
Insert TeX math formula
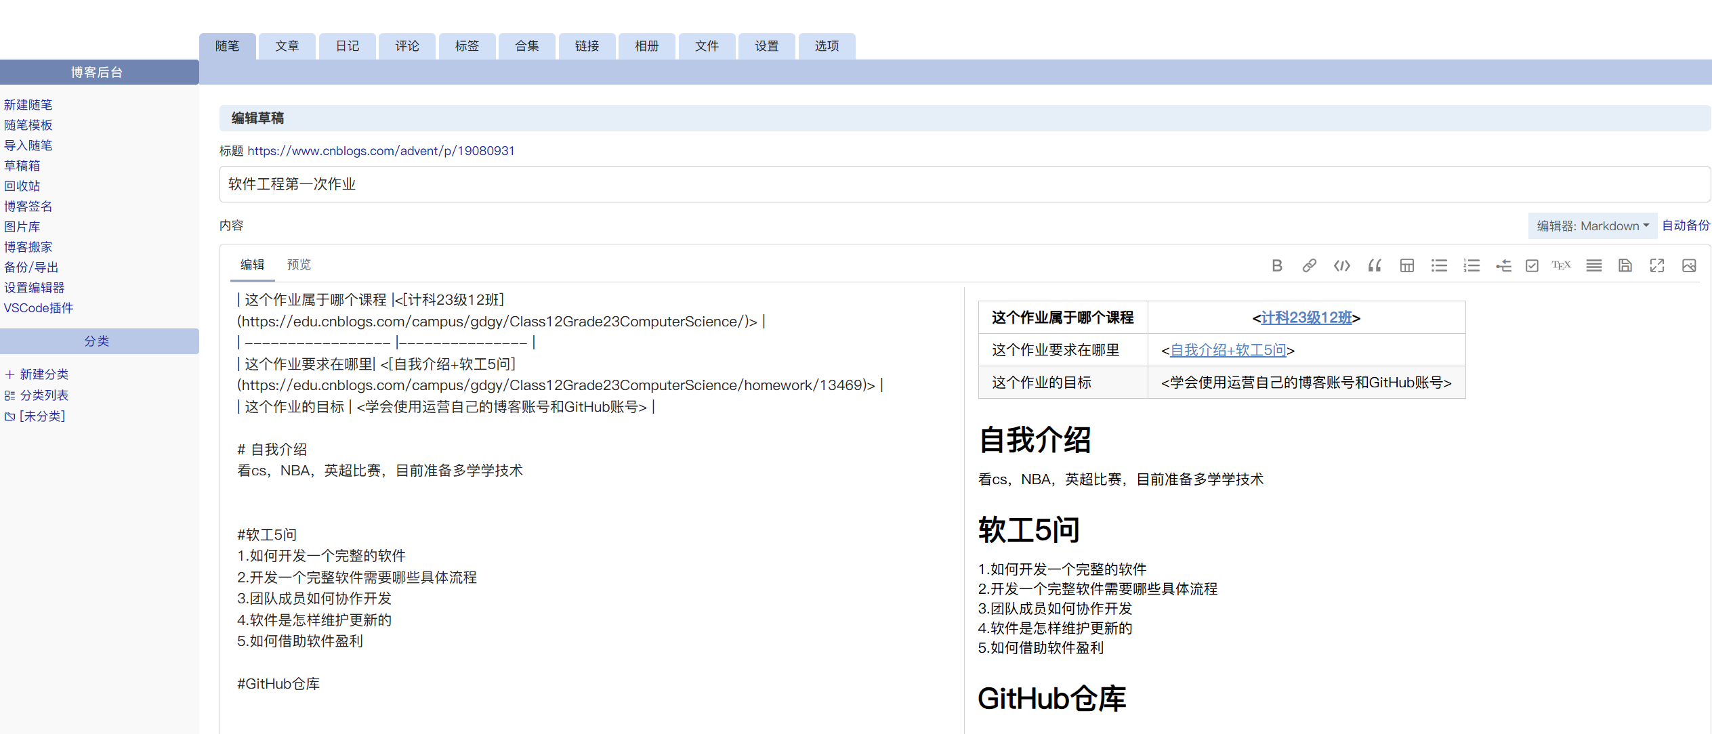(x=1561, y=265)
